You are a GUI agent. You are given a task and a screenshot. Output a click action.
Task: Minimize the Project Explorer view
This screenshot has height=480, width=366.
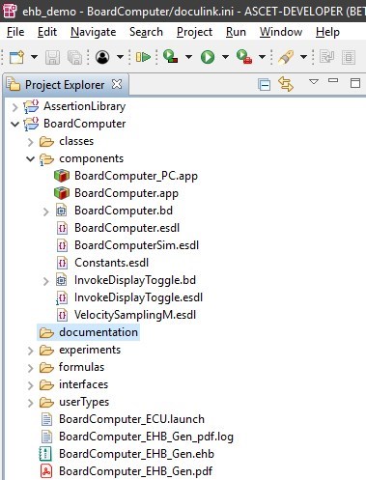333,80
